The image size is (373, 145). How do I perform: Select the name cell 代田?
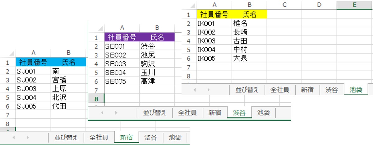(x=69, y=106)
